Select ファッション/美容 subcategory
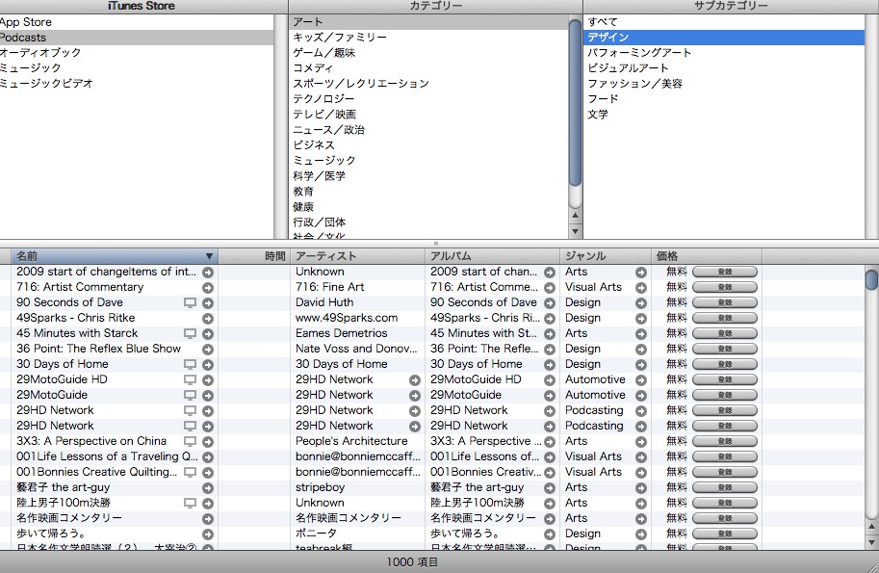Screen dimensions: 879x573 click(724, 84)
